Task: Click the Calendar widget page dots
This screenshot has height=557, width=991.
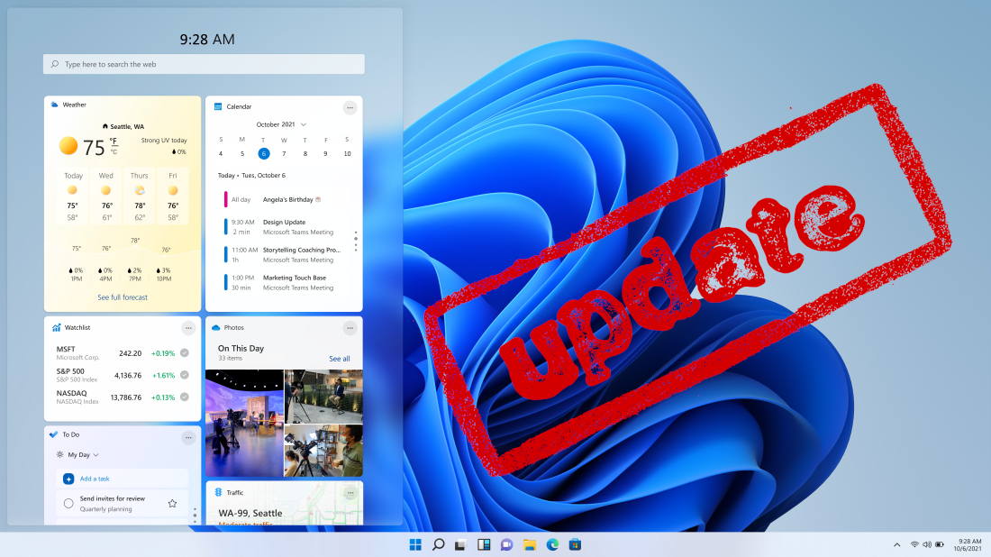Action: (356, 242)
